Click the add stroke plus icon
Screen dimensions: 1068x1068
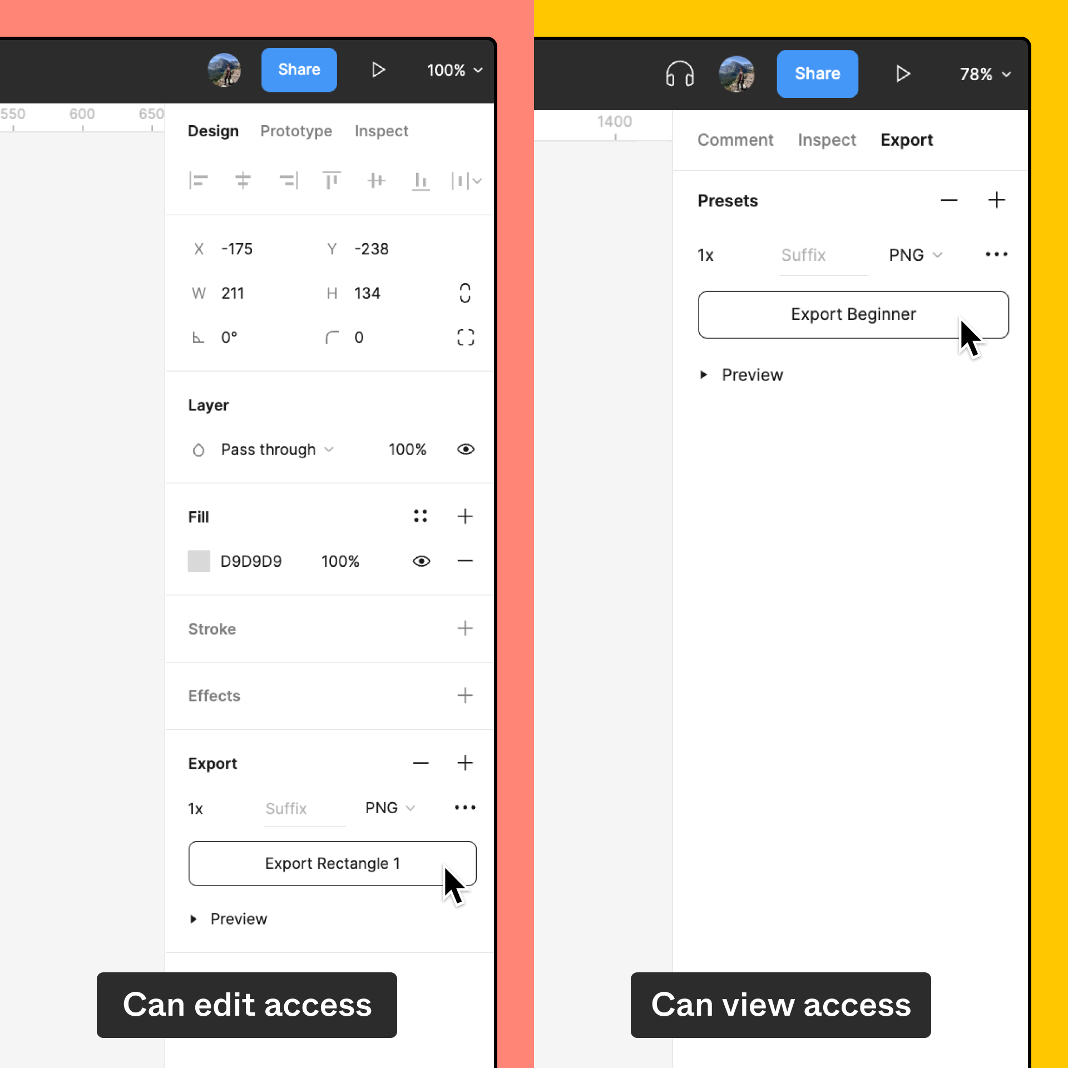(466, 627)
